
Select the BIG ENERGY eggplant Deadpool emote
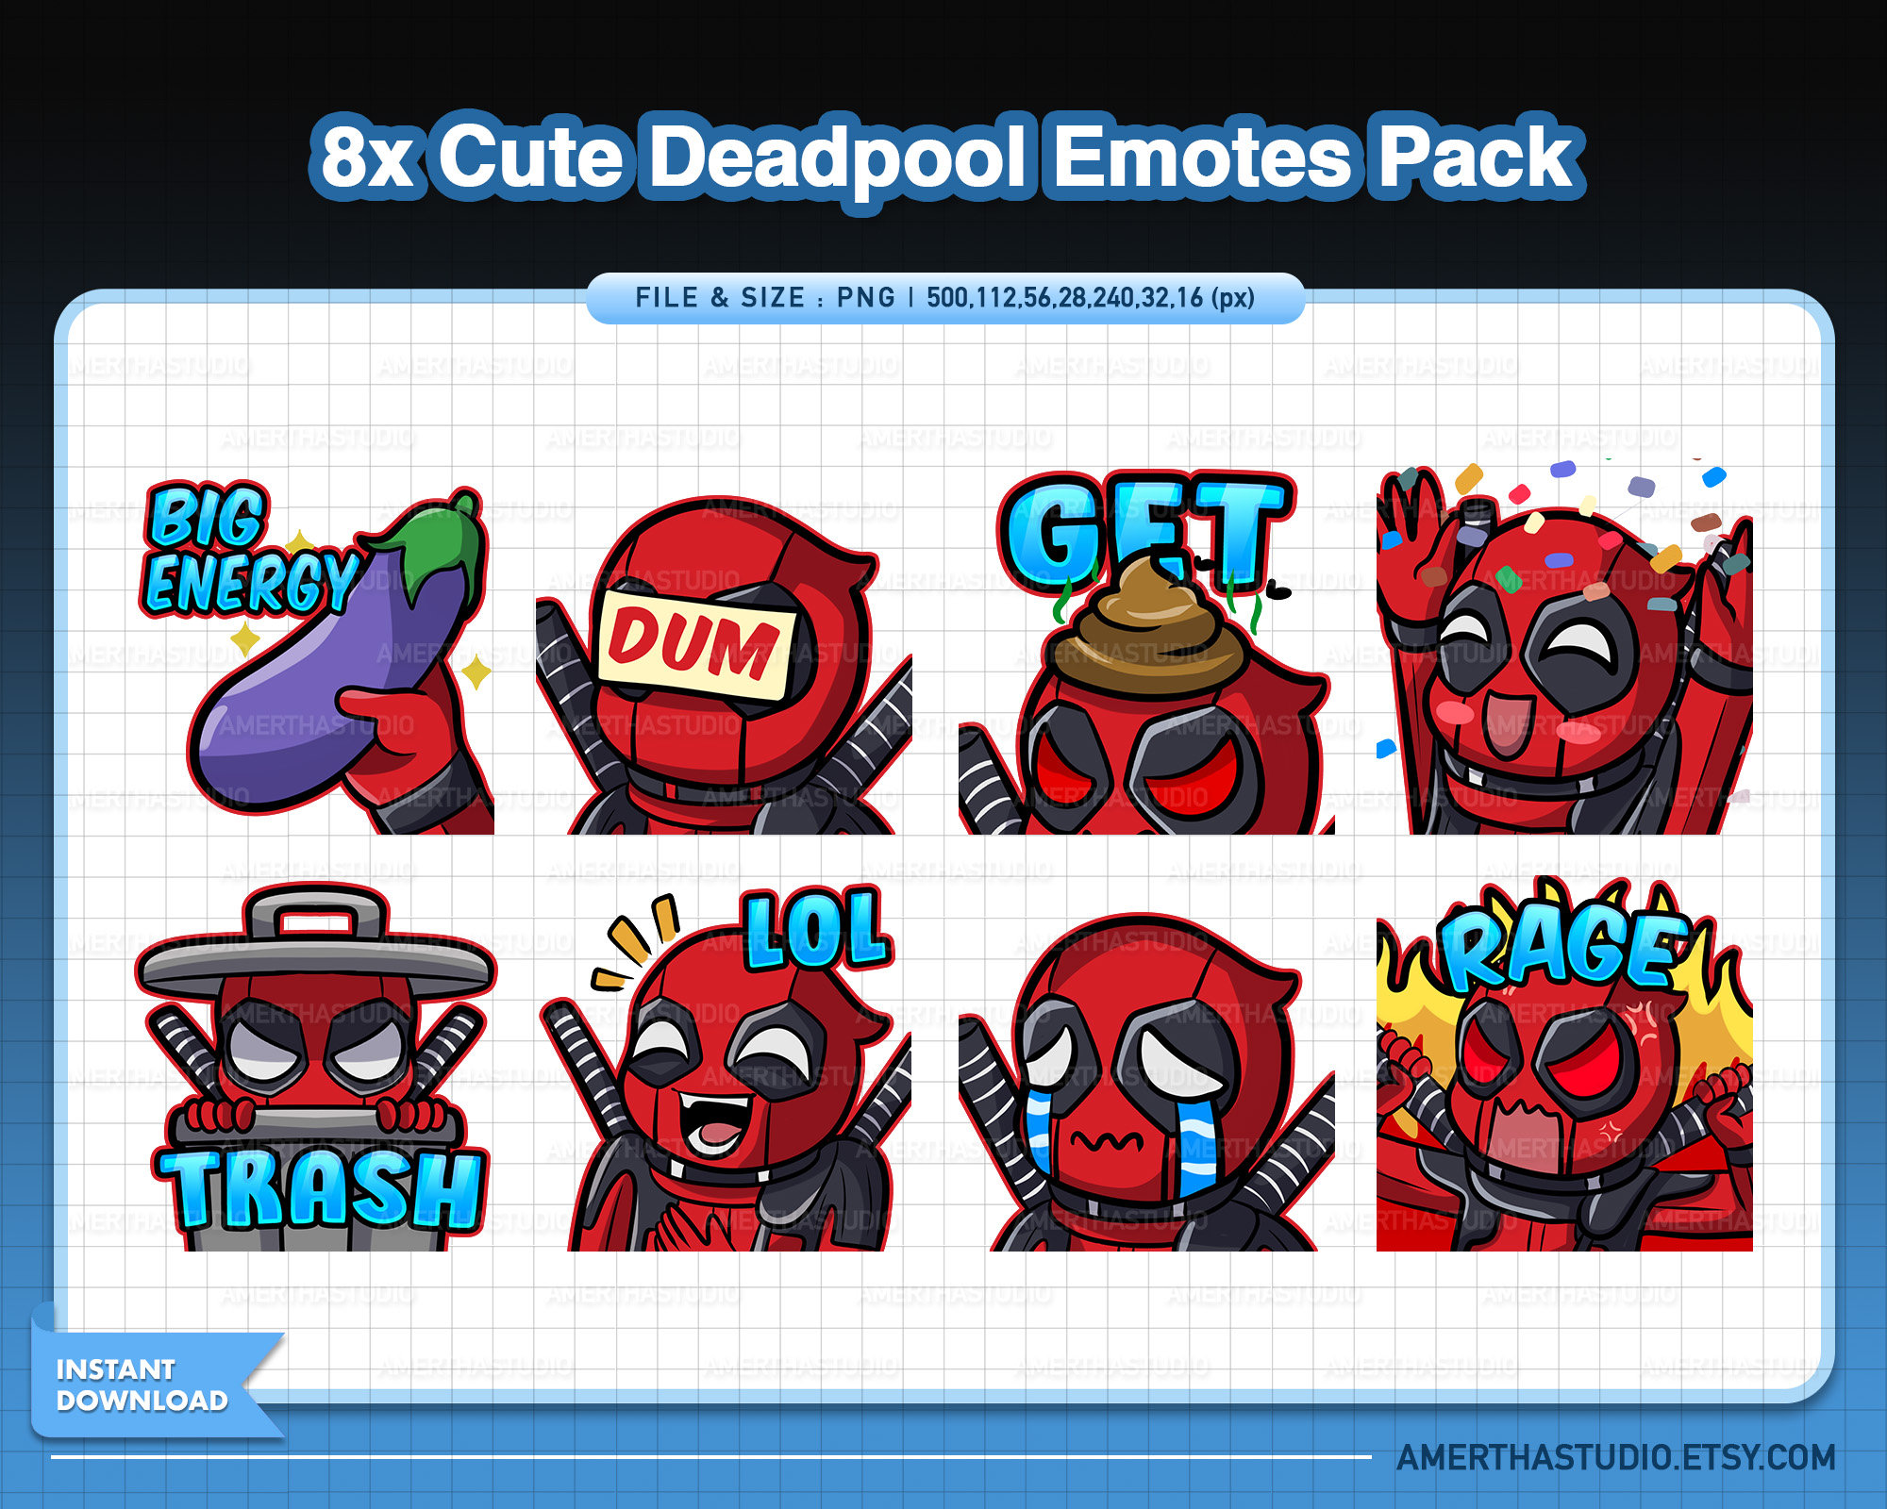click(311, 660)
